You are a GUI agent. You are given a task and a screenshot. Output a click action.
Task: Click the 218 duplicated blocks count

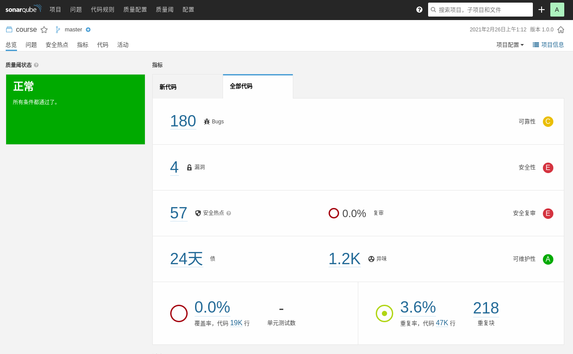pyautogui.click(x=486, y=308)
